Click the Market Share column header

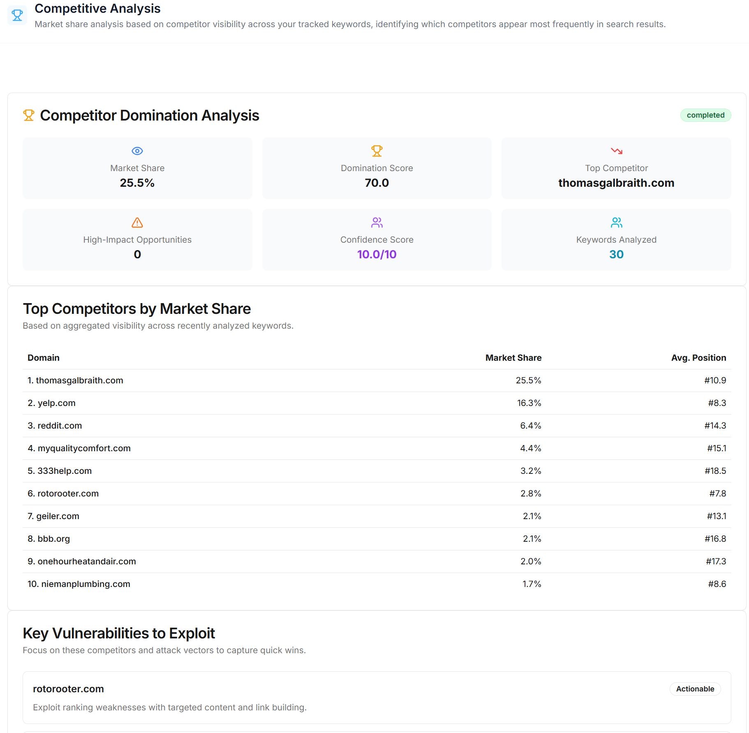tap(513, 357)
